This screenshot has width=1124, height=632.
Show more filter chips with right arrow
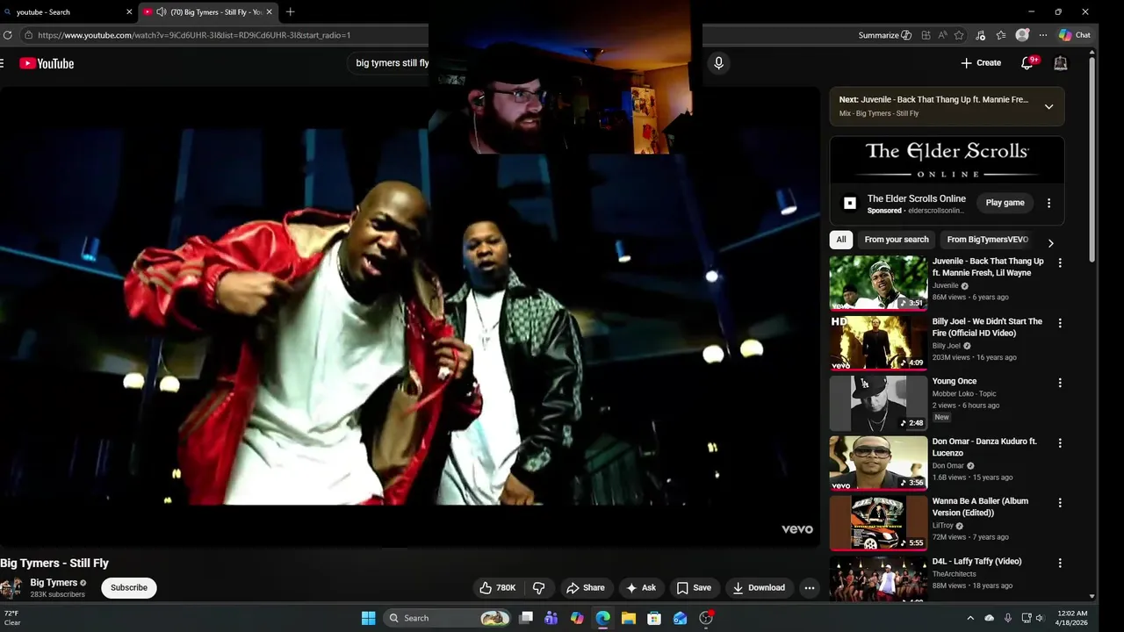[x=1051, y=243]
